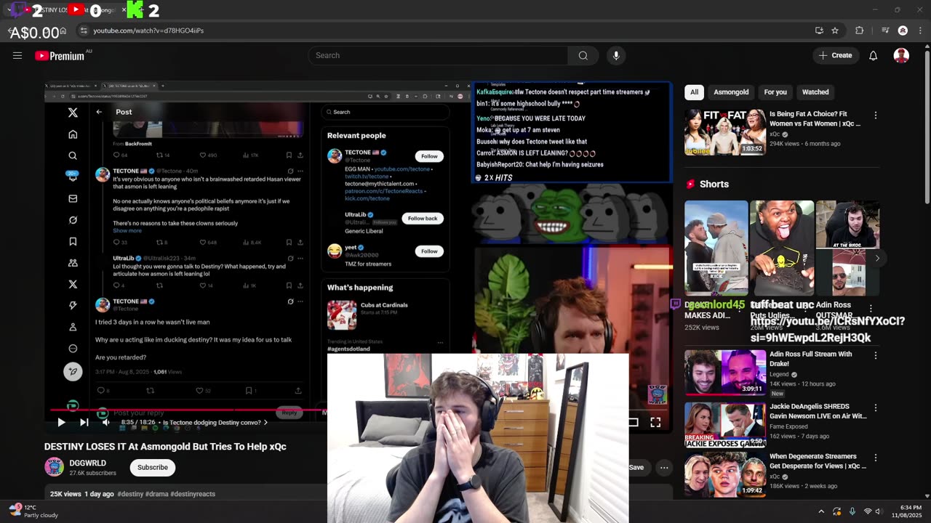Open options for Is Being Fat A Choice video
The height and width of the screenshot is (523, 931).
point(875,115)
